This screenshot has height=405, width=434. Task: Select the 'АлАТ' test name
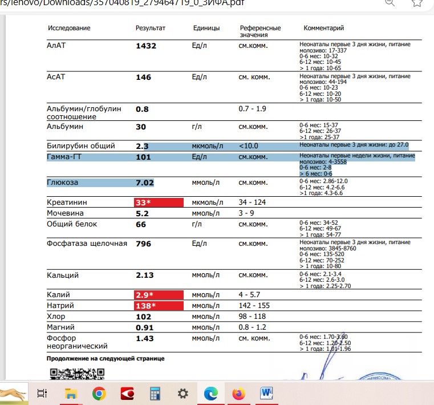click(56, 46)
